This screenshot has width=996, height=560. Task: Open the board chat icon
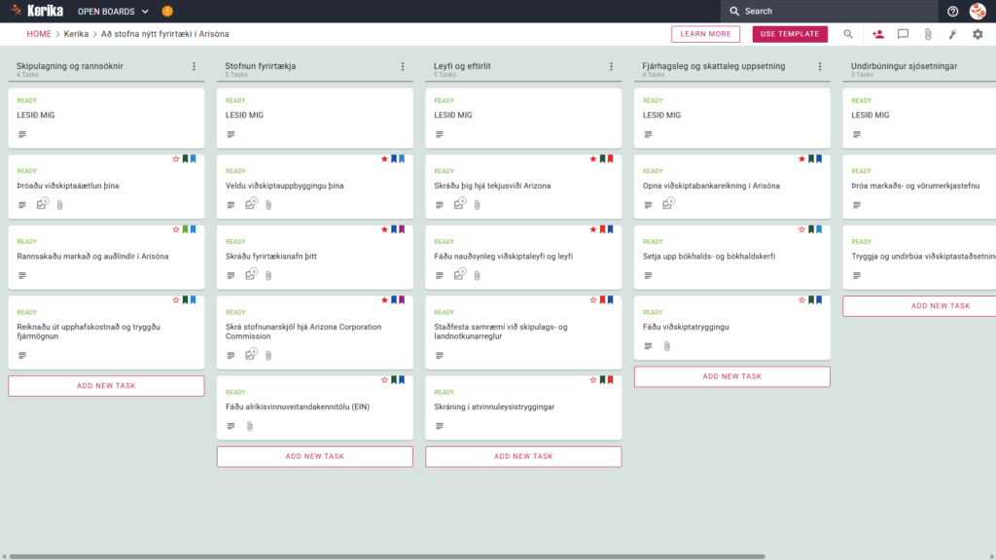(x=903, y=34)
